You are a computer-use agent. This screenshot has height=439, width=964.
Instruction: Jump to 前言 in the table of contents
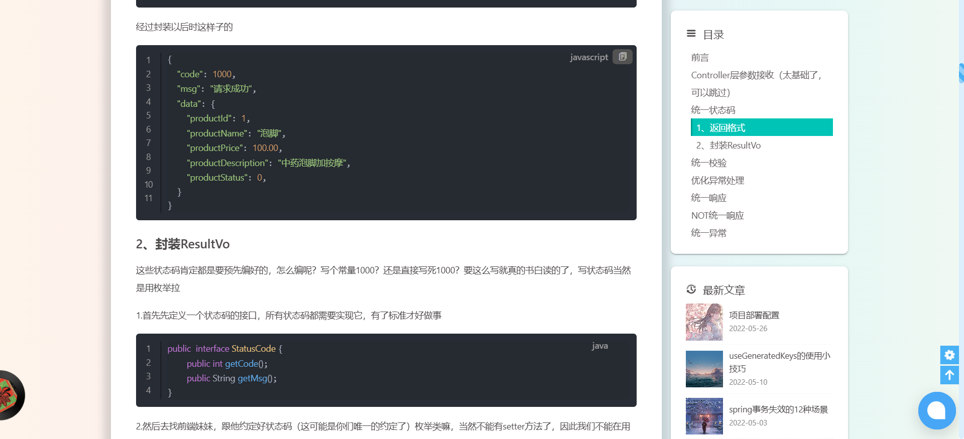pos(700,58)
